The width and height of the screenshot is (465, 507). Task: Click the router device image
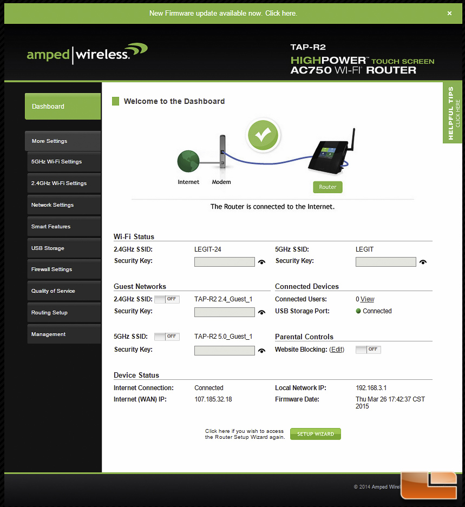tap(331, 152)
